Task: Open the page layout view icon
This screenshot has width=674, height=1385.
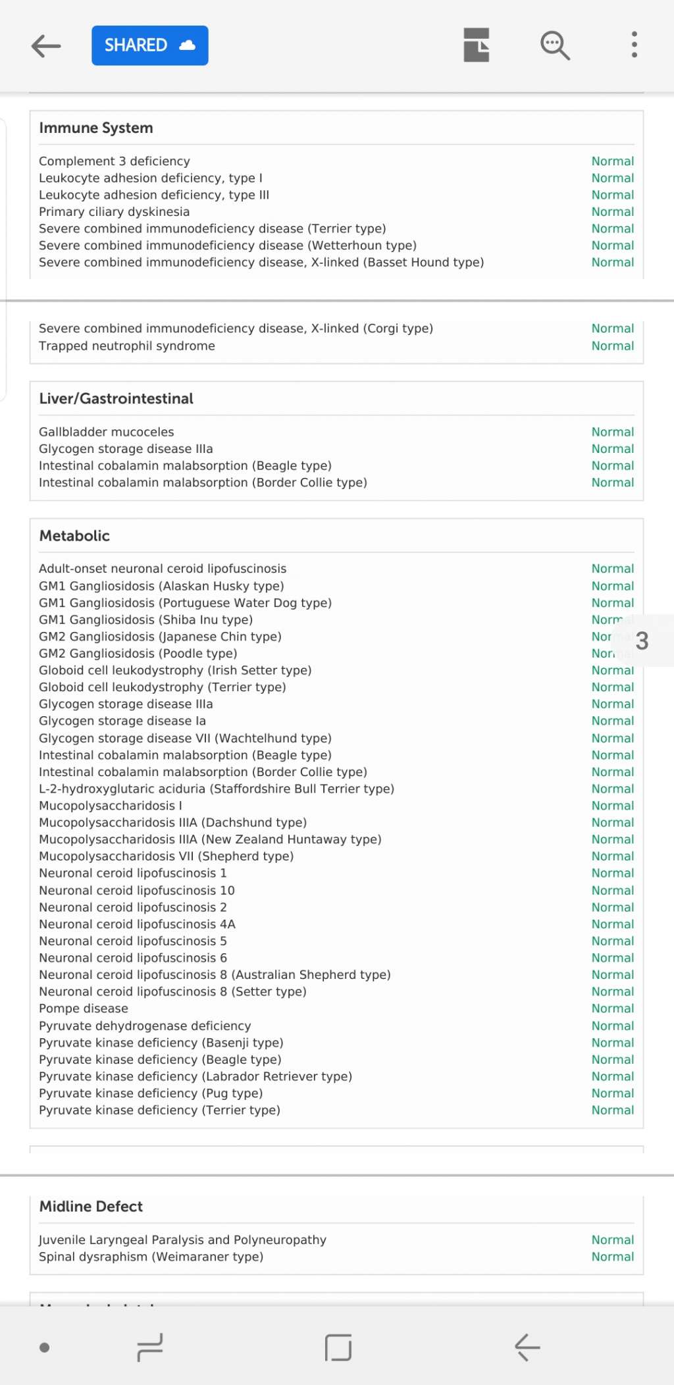Action: click(477, 45)
